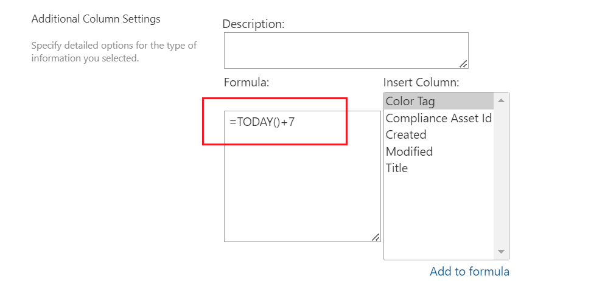Click Insert Column list scroll up arrow
Viewport: 591px width, 281px height.
pyautogui.click(x=501, y=100)
